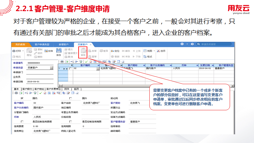The image size is (254, 143).
Task: Open the grid 客户编码 cell ellipsis button
Action: tap(98, 69)
